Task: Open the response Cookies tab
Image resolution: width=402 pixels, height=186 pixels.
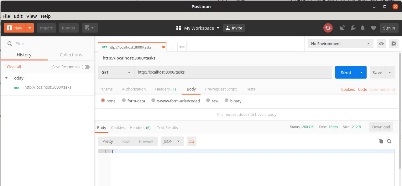Action: 118,127
